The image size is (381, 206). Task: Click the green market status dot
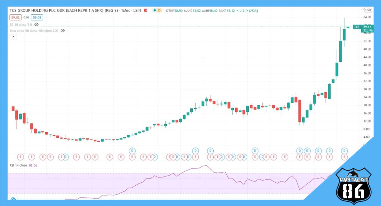(x=154, y=10)
